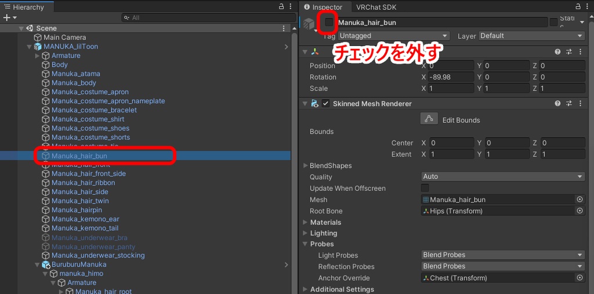Open the Hierarchy panel three-dot menu

290,7
